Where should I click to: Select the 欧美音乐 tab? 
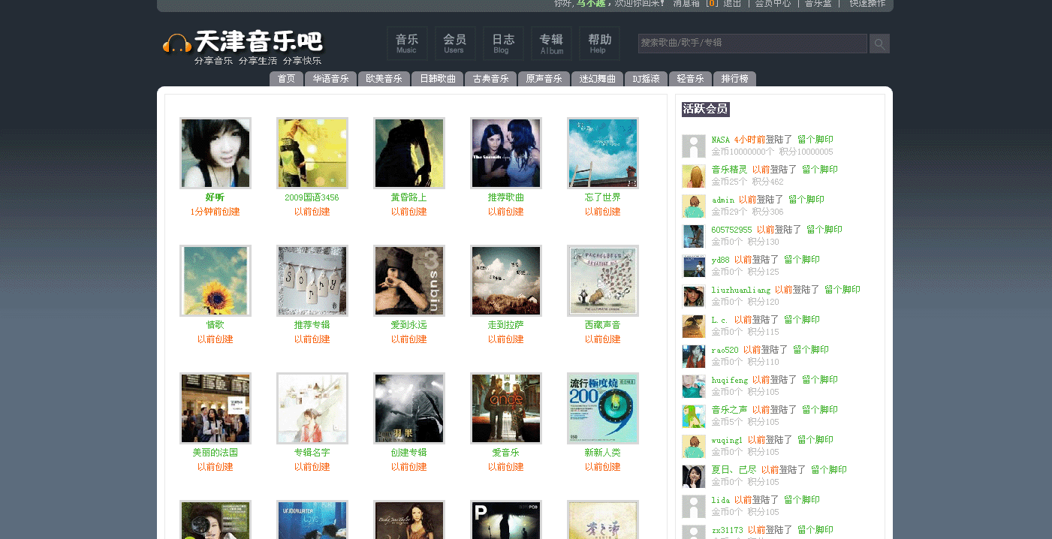tap(384, 79)
